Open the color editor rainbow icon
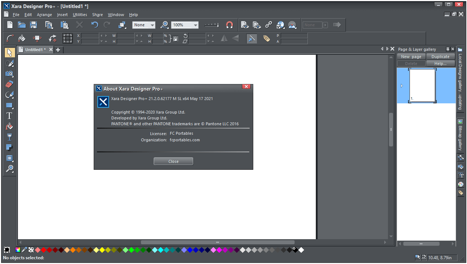The width and height of the screenshot is (467, 264). tap(18, 250)
